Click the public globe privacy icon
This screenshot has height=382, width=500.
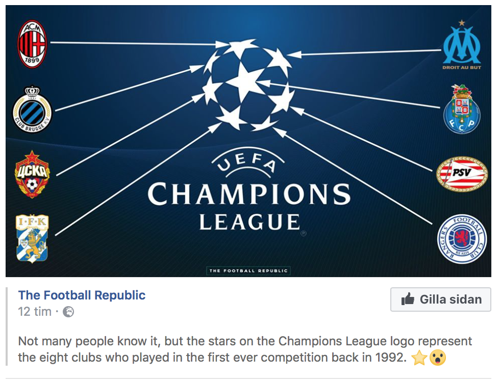pos(68,312)
